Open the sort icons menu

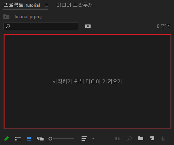pyautogui.click(x=84, y=139)
